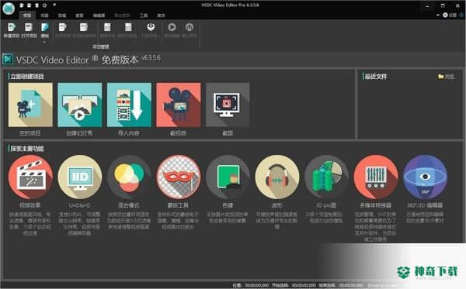Click the greyed-out download-tray icon in ribbon
The width and height of the screenshot is (466, 289).
pyautogui.click(x=151, y=27)
